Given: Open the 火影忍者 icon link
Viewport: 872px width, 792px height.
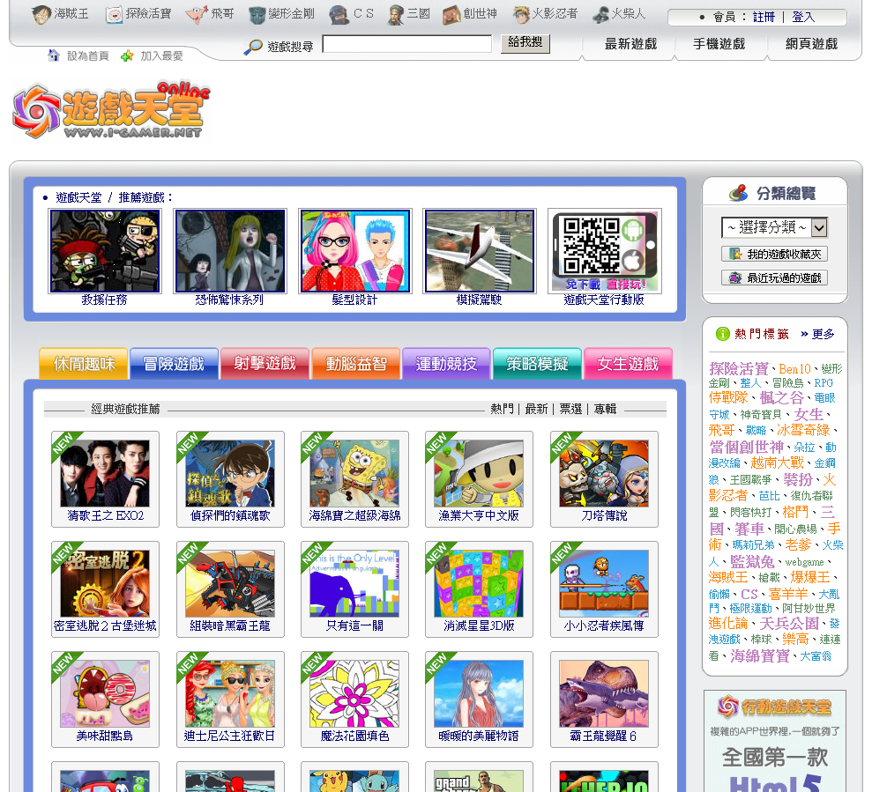Looking at the screenshot, I should click(521, 15).
